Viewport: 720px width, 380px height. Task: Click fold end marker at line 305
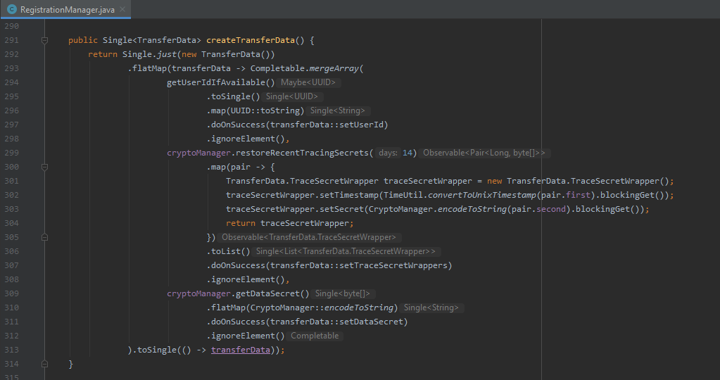tap(44, 237)
